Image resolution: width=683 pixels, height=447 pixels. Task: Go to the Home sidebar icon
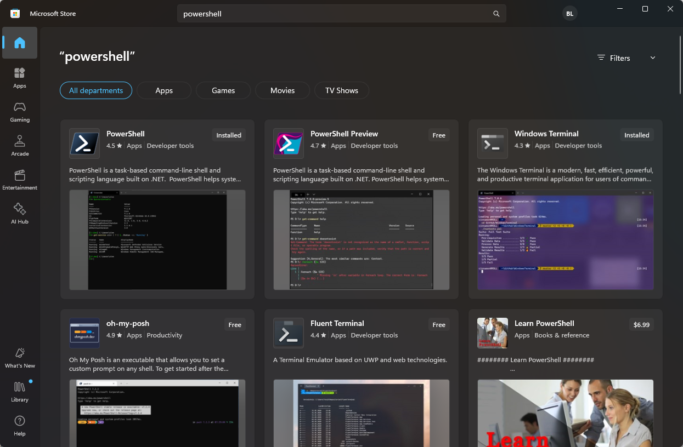tap(20, 43)
